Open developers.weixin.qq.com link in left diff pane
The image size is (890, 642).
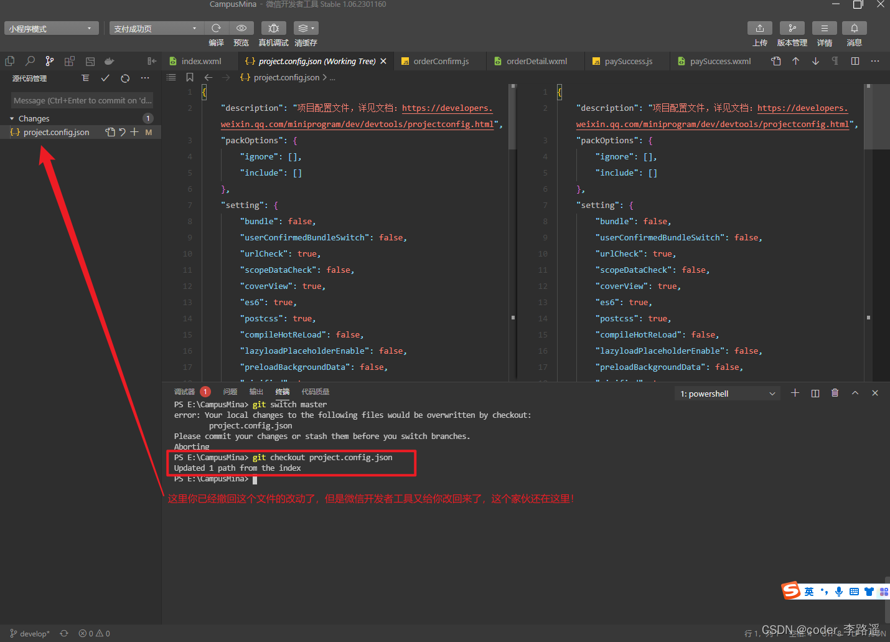tap(447, 108)
